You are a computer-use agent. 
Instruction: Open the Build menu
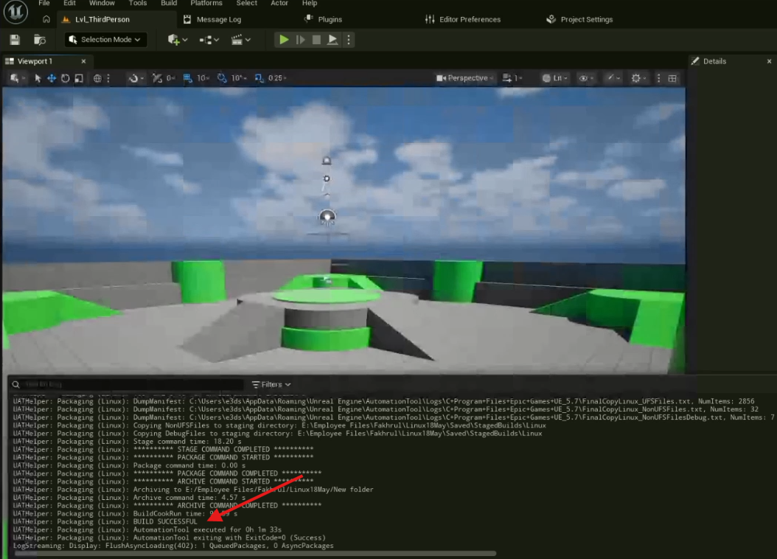(x=169, y=3)
